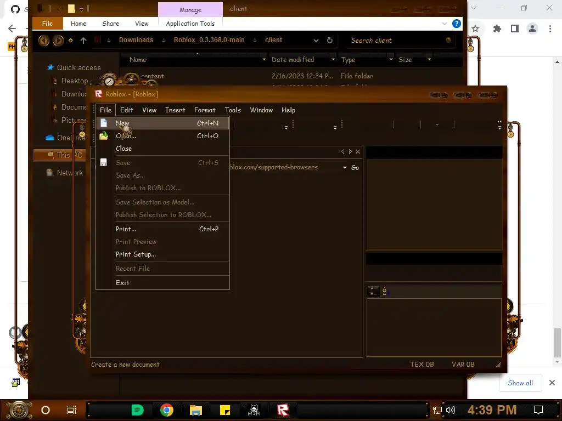Open the Name column filter dropdown
The image size is (562, 421).
click(x=264, y=59)
